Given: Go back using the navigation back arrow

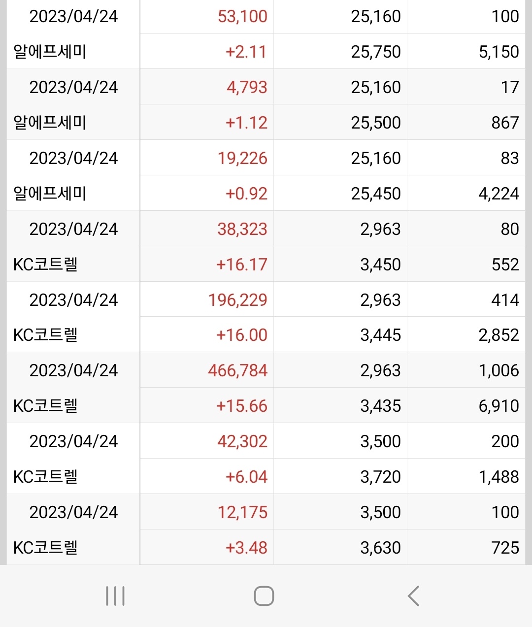Looking at the screenshot, I should pos(414,596).
